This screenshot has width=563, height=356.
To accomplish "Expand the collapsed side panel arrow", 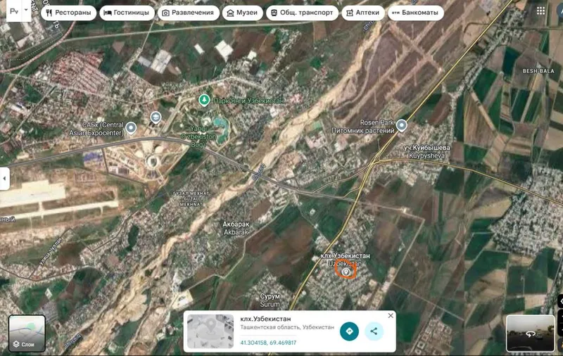I will coord(4,179).
